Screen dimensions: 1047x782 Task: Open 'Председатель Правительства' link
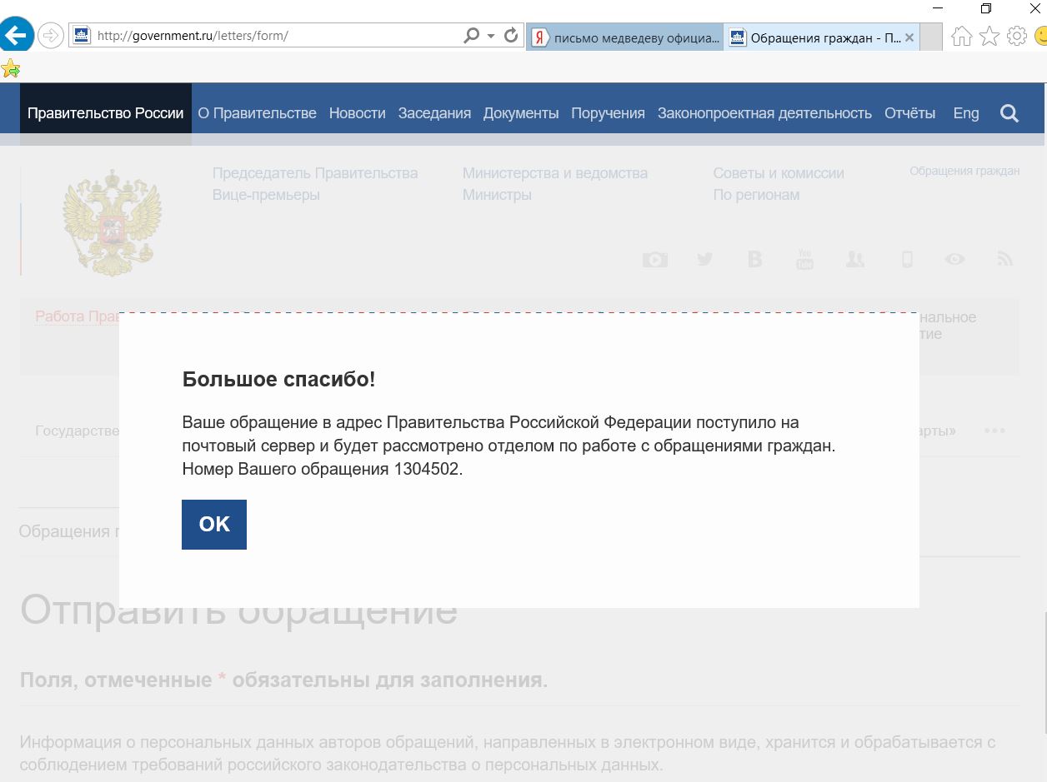click(315, 173)
